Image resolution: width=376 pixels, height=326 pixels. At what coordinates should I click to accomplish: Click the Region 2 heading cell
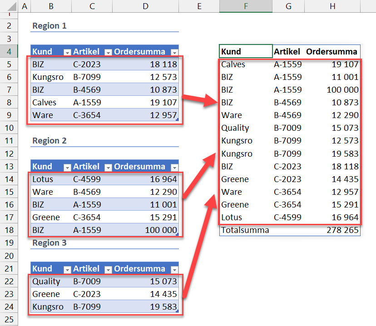(x=49, y=141)
